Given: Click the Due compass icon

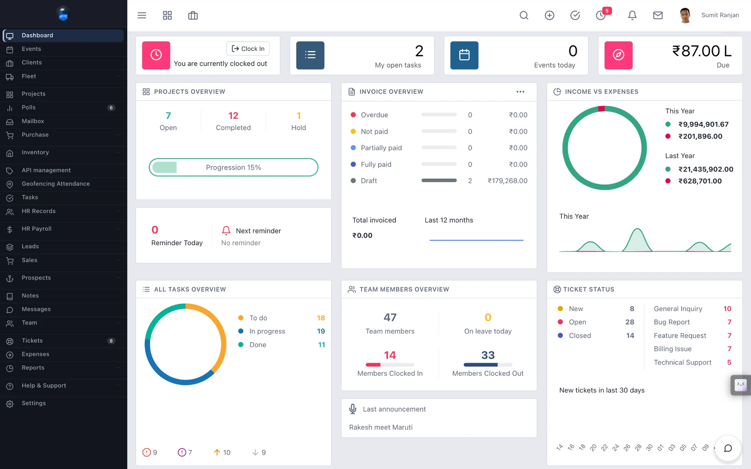Looking at the screenshot, I should point(618,55).
